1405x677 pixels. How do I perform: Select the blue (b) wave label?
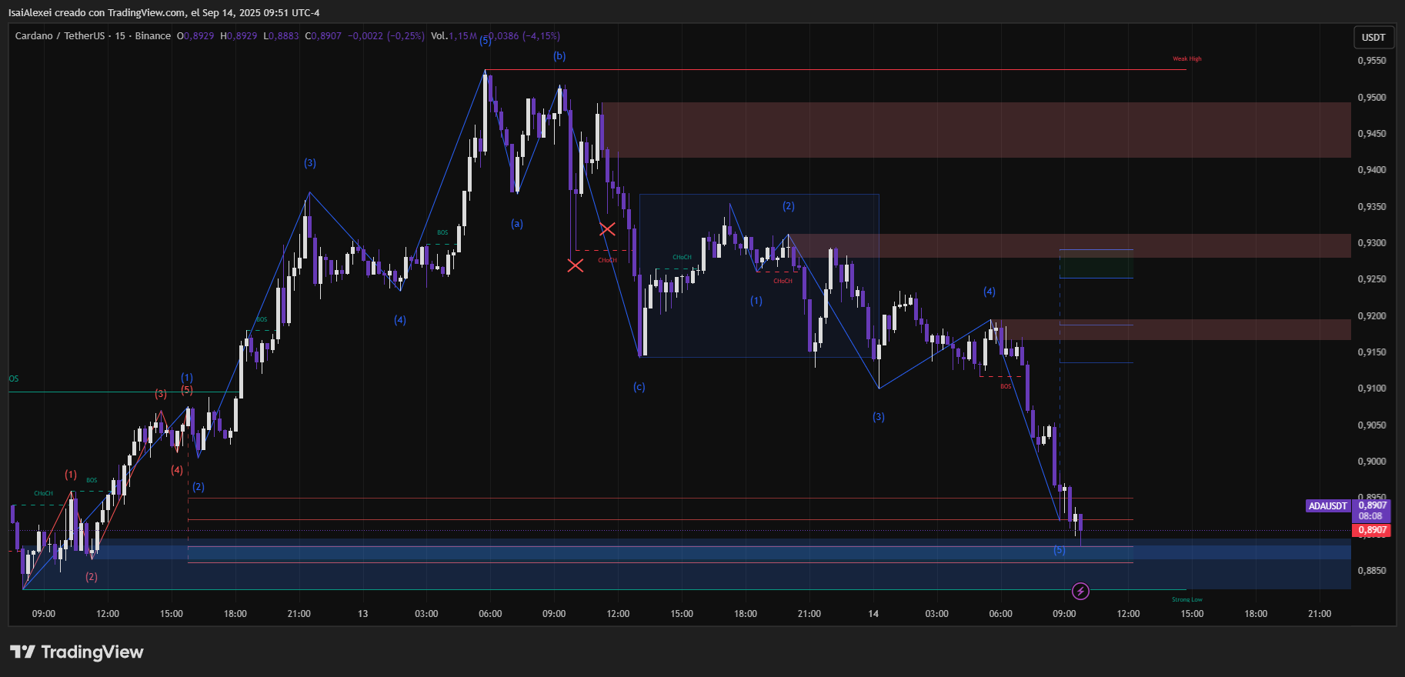[559, 56]
